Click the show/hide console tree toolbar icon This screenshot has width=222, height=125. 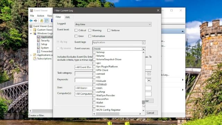(46, 21)
